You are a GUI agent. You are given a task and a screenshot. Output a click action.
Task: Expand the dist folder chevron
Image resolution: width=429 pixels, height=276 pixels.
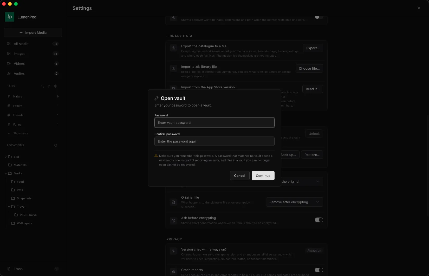[x=6, y=157]
